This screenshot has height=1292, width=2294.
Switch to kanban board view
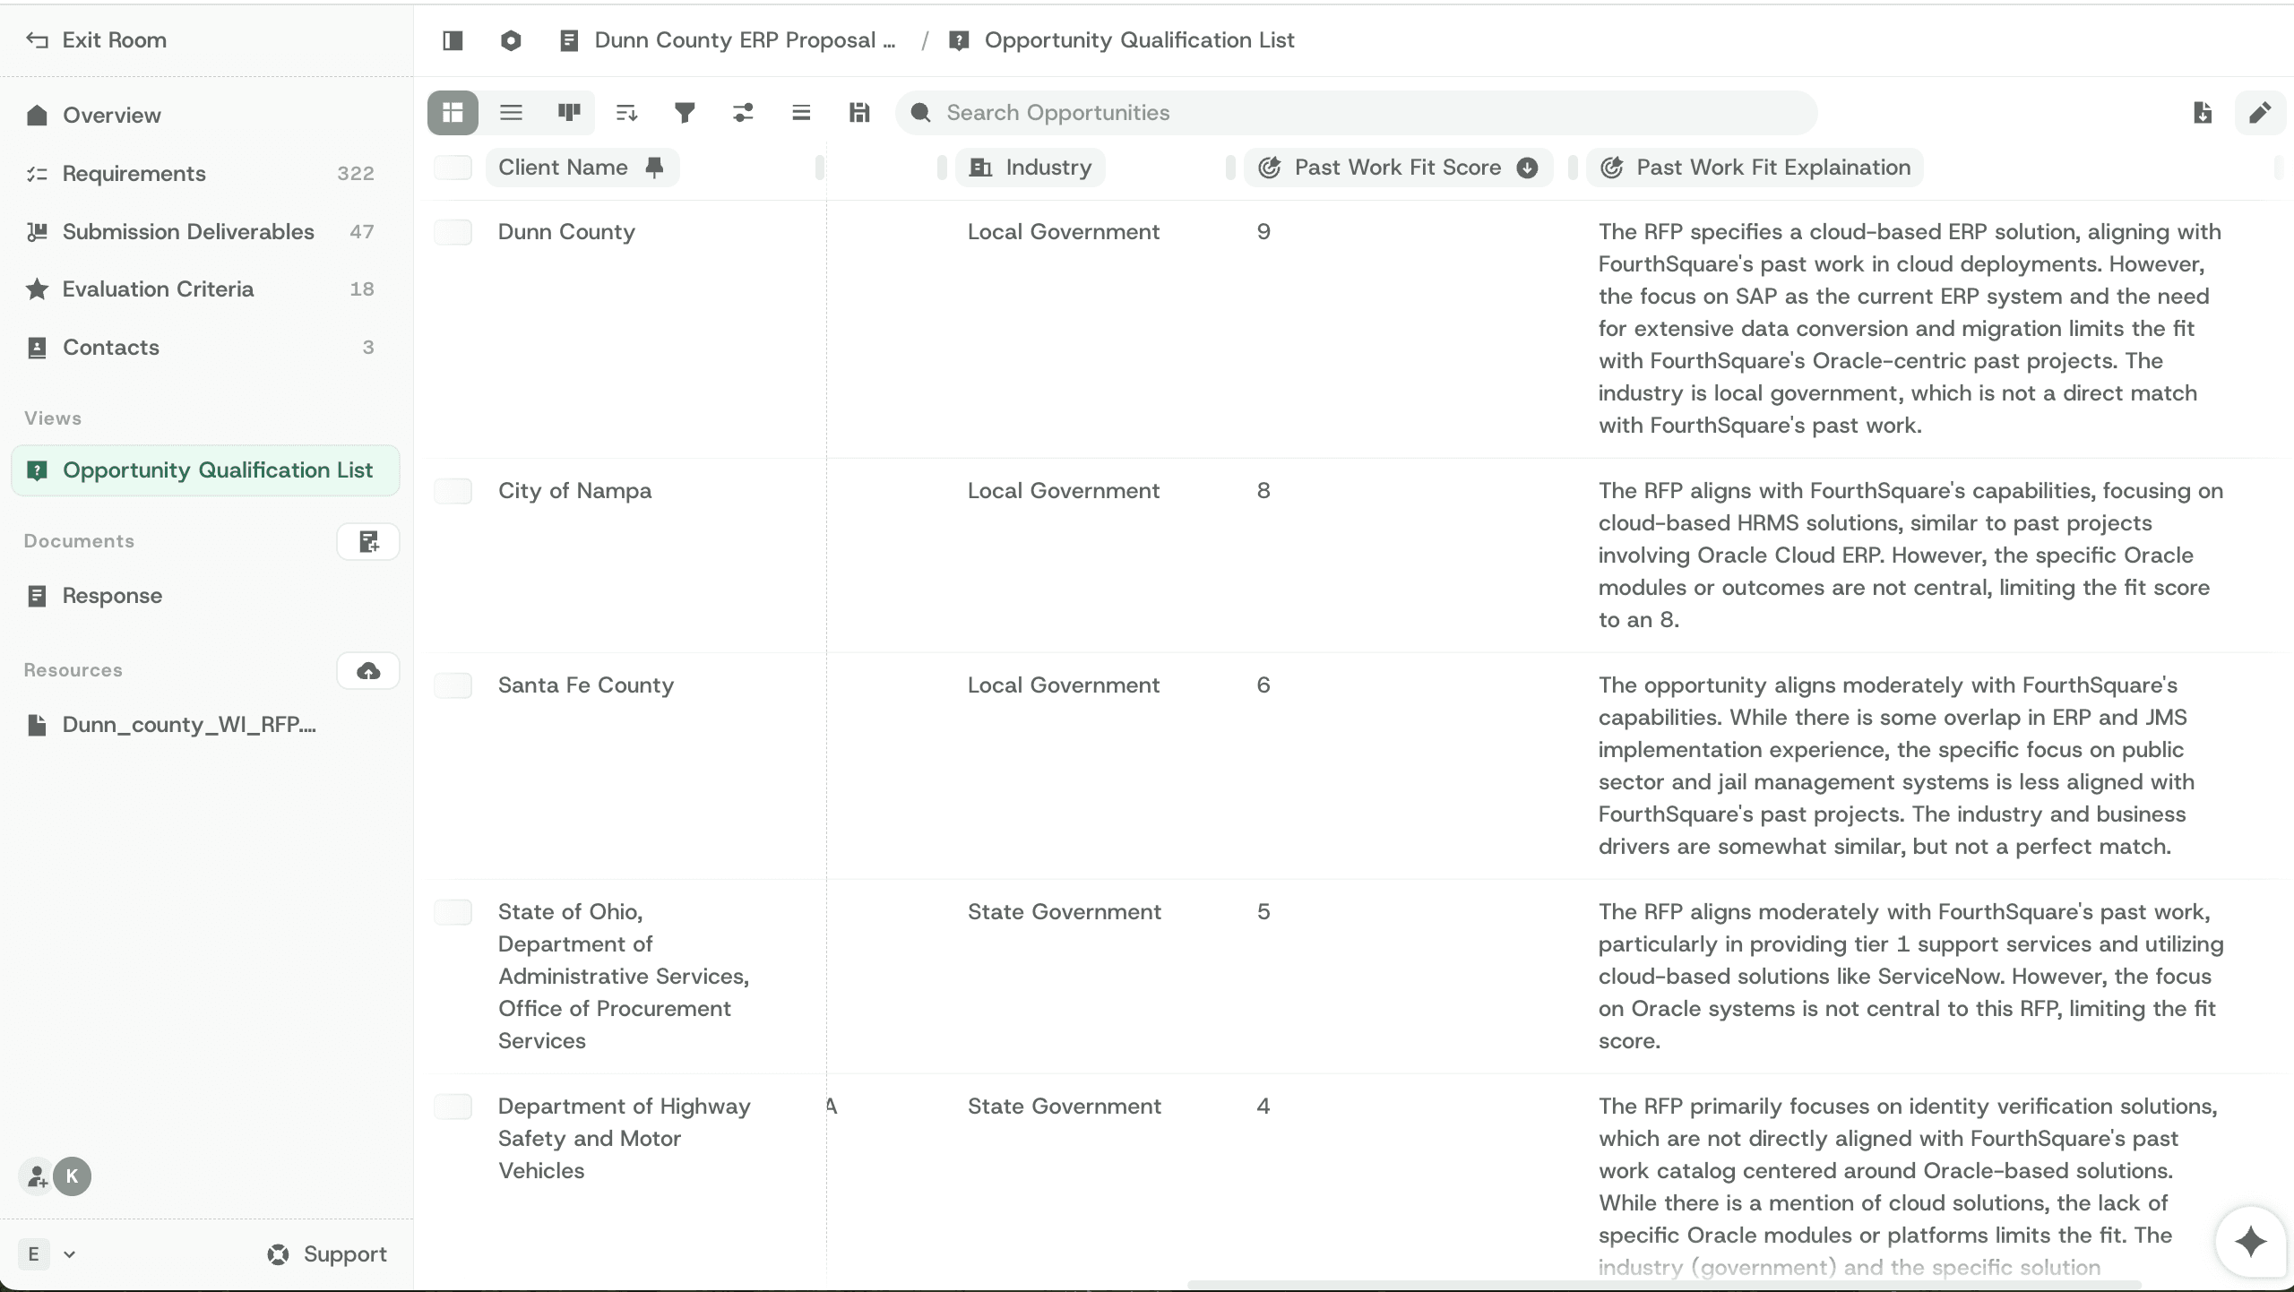pos(569,113)
